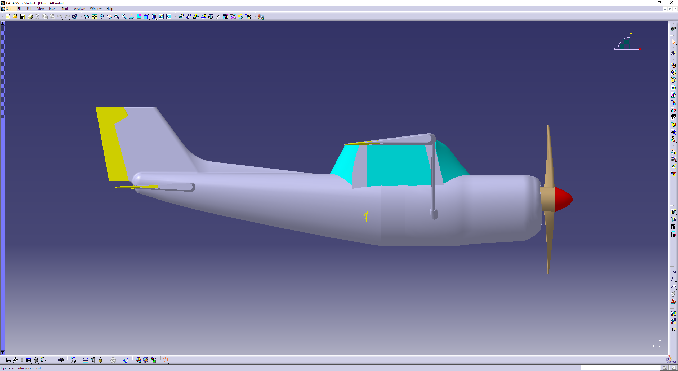Click the Fit All In icon

(94, 17)
